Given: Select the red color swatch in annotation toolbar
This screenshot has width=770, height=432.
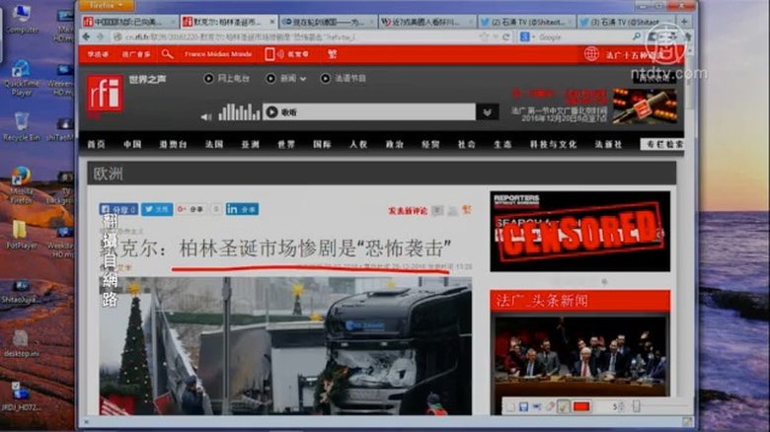Looking at the screenshot, I should [582, 405].
